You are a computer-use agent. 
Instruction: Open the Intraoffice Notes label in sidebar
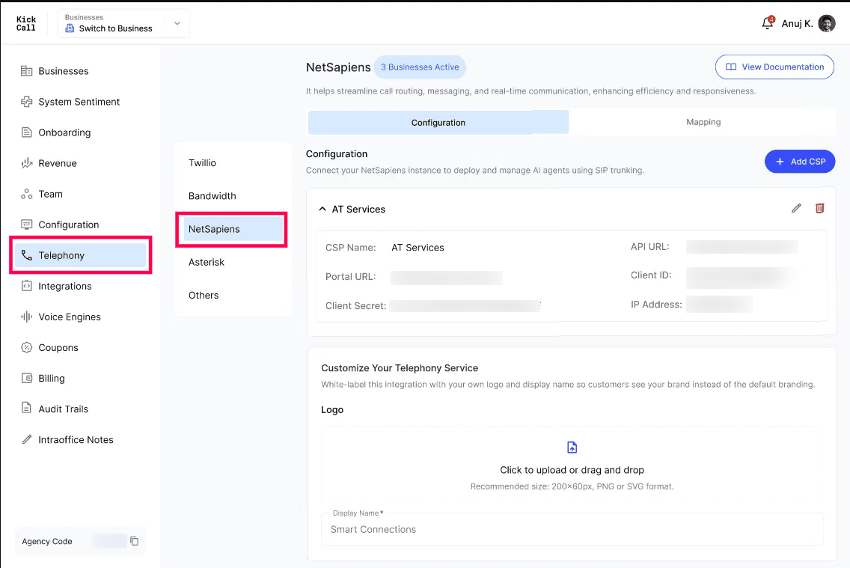tap(76, 439)
